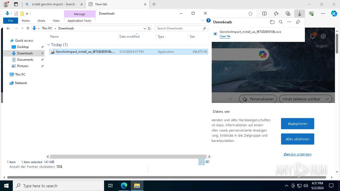Open address bar history dropdown

point(145,28)
